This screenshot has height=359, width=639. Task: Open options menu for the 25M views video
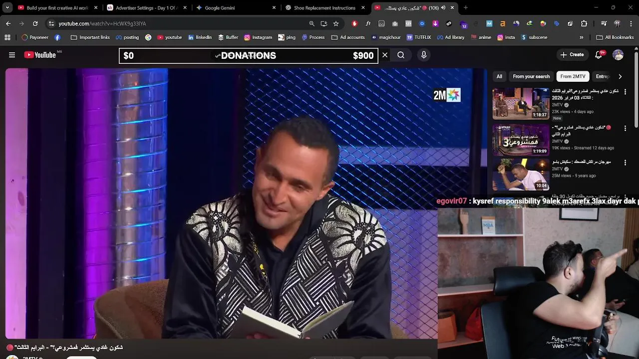pyautogui.click(x=625, y=163)
